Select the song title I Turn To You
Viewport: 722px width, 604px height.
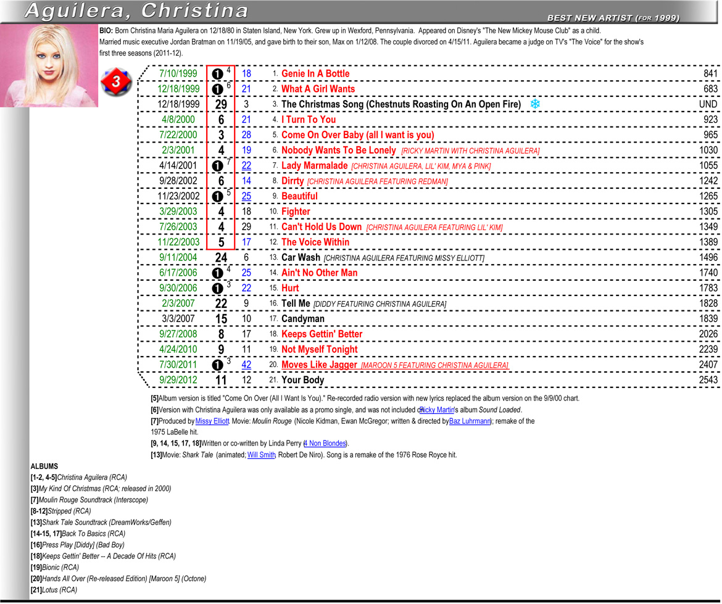[x=309, y=120]
